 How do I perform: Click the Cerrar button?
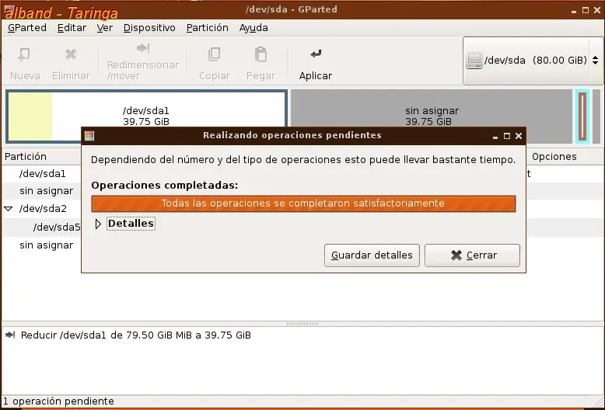472,255
